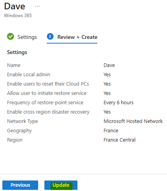Click Enable cross region disaster recovery label
The height and width of the screenshot is (191, 167).
coord(48,112)
